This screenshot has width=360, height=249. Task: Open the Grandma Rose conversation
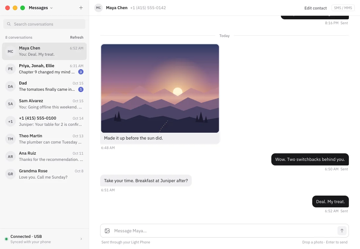[x=44, y=174]
